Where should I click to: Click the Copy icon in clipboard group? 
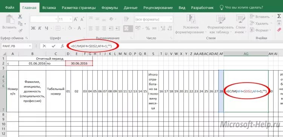point(20,24)
